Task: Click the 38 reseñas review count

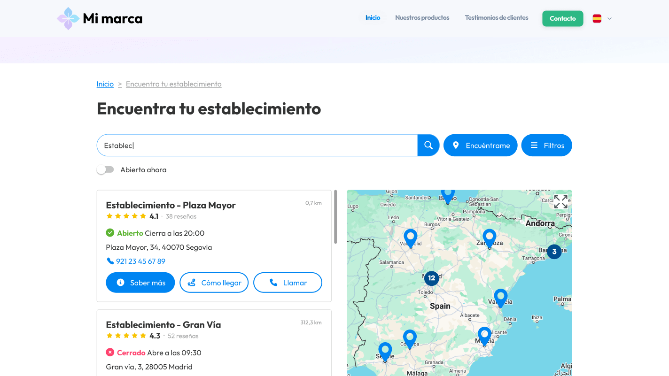Action: point(181,216)
